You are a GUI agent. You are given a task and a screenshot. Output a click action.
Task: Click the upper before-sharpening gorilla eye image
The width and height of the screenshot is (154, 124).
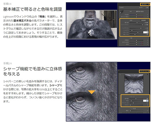92,77
